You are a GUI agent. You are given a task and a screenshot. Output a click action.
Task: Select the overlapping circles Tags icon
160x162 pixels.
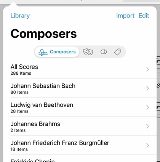click(x=104, y=52)
